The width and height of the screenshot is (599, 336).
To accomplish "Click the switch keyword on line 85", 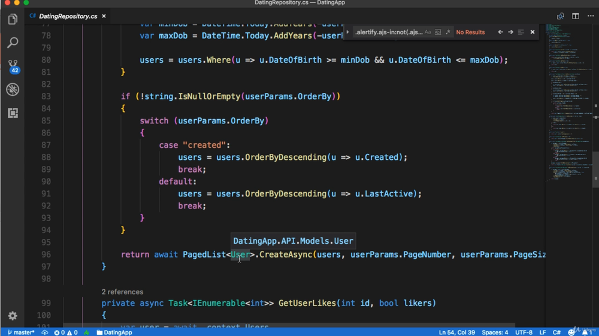I will click(x=154, y=120).
